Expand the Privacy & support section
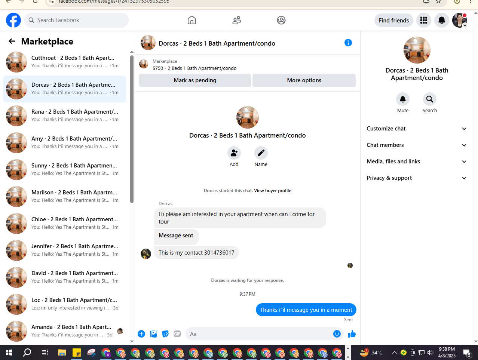 pos(417,178)
